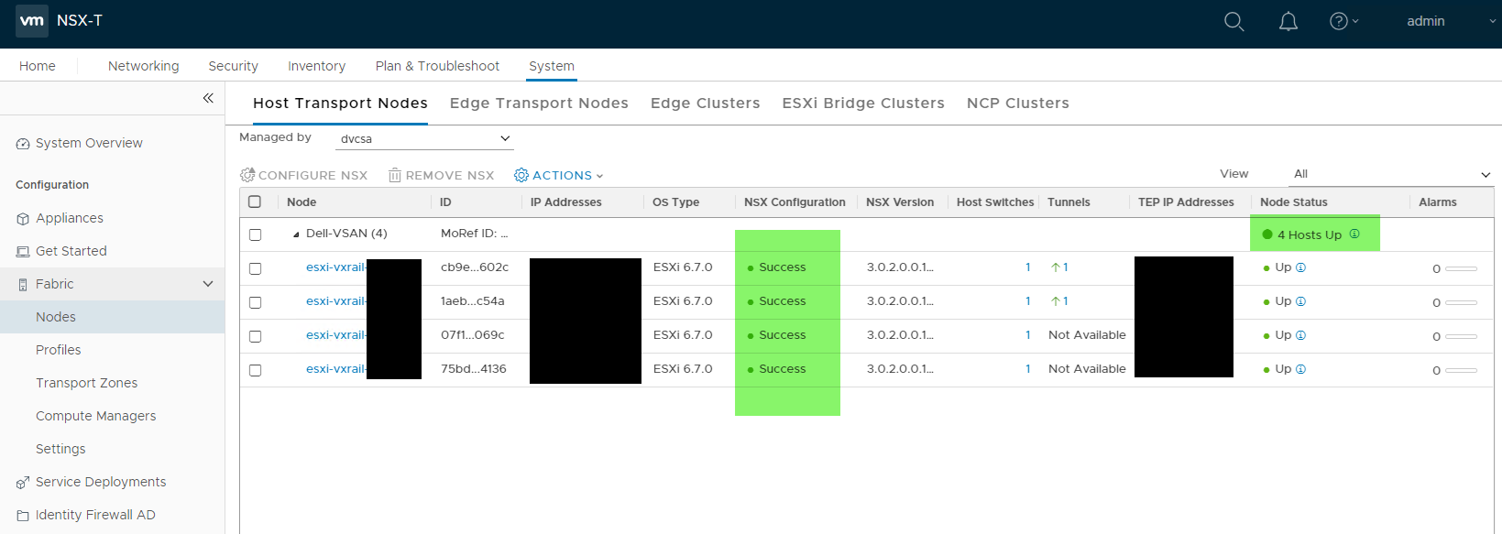Open the View All filter dropdown
This screenshot has height=534, width=1502.
pos(1391,174)
